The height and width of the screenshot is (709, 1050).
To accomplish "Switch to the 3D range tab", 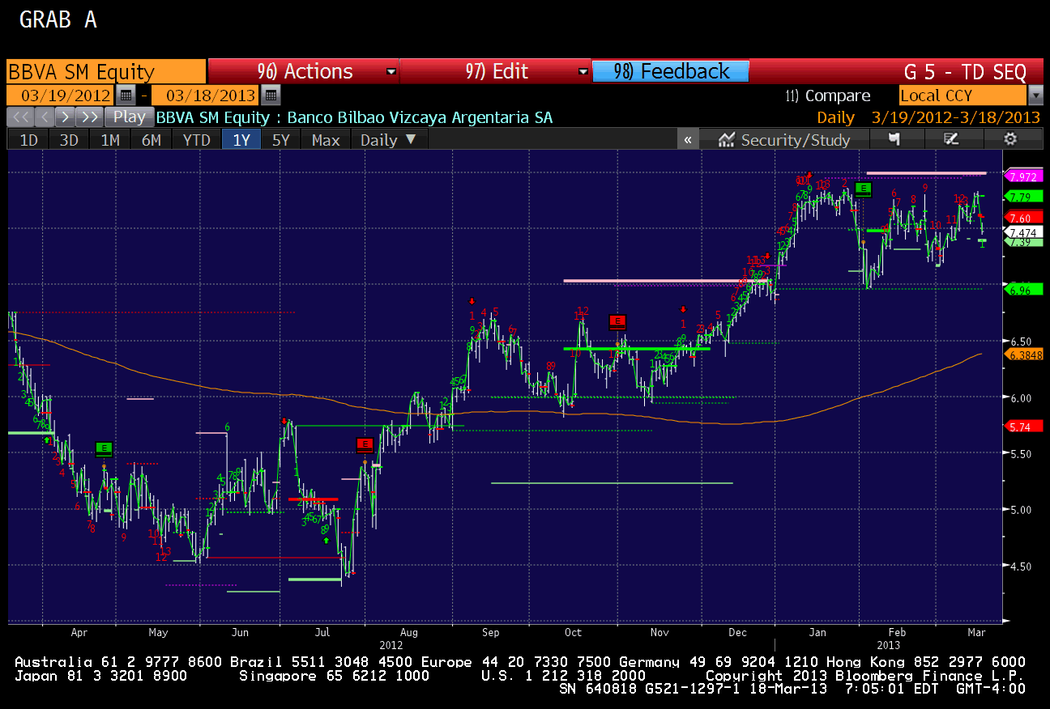I will pyautogui.click(x=69, y=139).
